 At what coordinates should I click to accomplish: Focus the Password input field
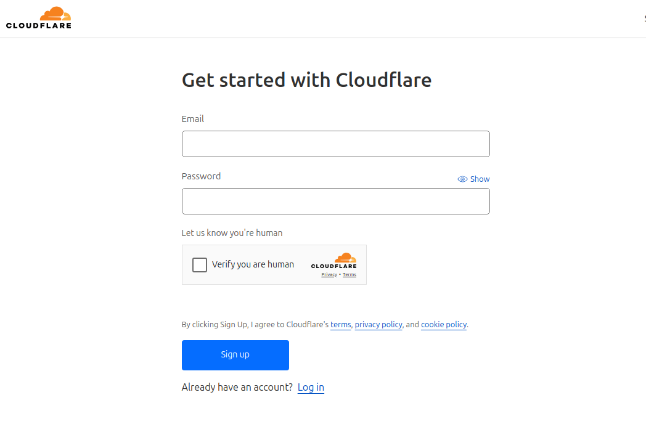coord(335,202)
